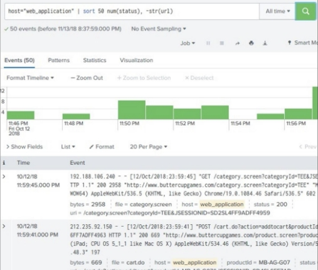318x270 pixels.
Task: Stop the search job
Action: [x=222, y=43]
